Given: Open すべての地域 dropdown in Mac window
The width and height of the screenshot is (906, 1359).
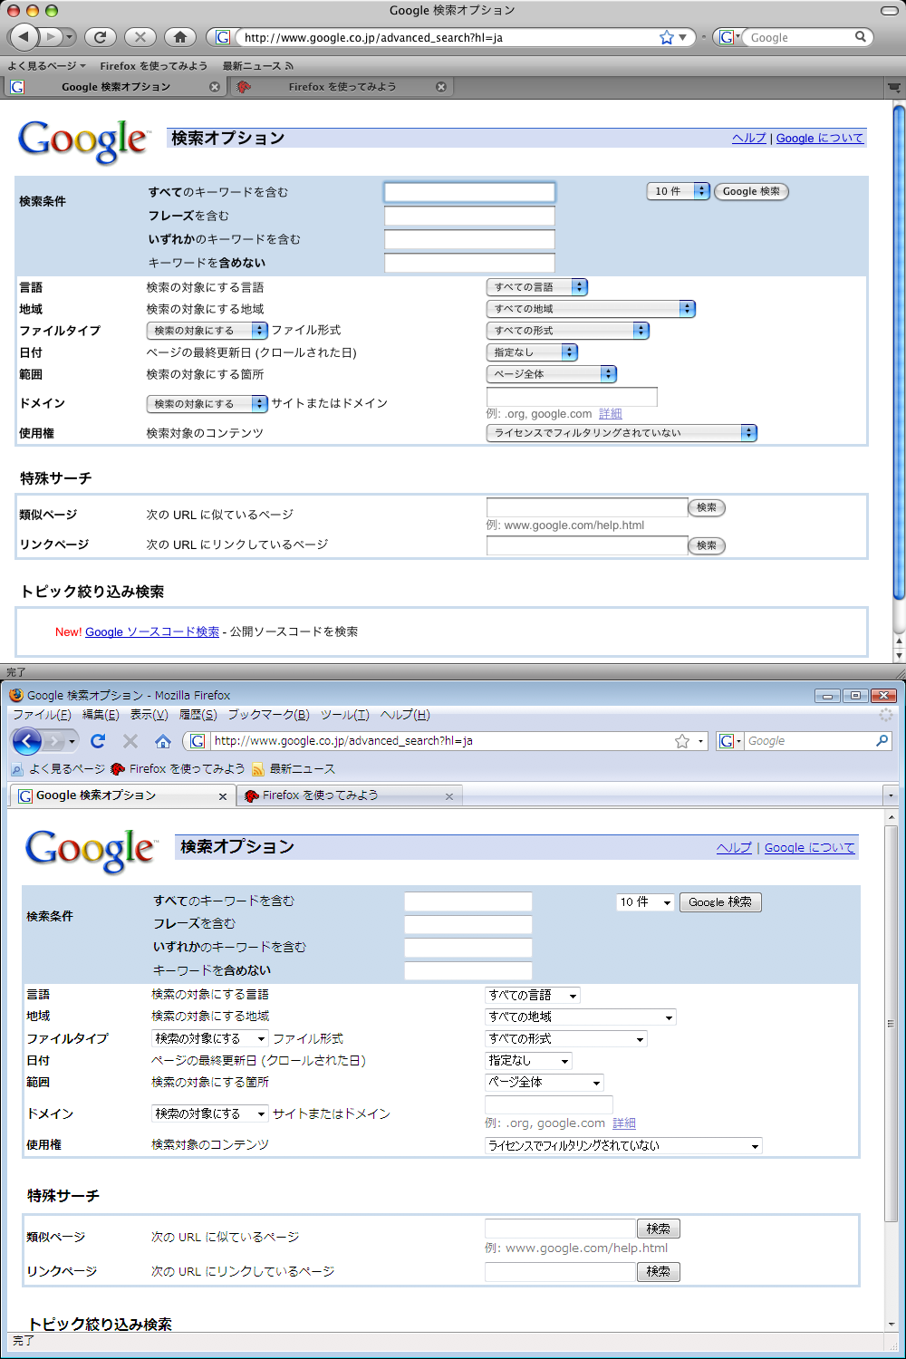Looking at the screenshot, I should click(x=591, y=309).
